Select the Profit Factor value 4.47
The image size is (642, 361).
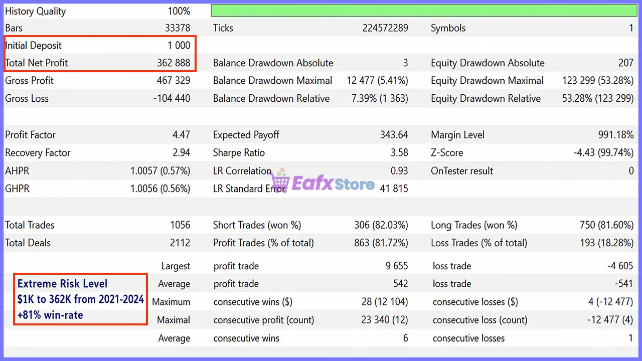[181, 135]
